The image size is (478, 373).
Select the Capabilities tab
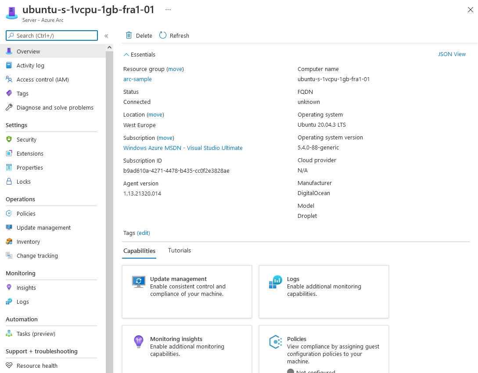[139, 251]
